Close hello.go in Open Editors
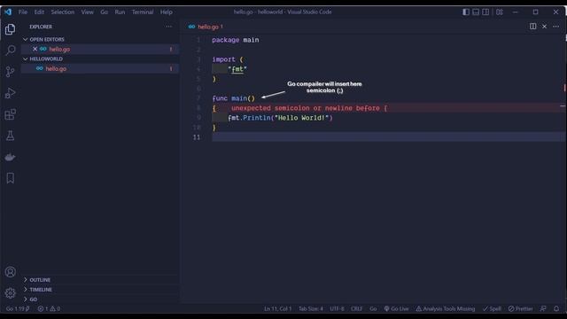Screen dimensions: 567x319 coord(35,49)
